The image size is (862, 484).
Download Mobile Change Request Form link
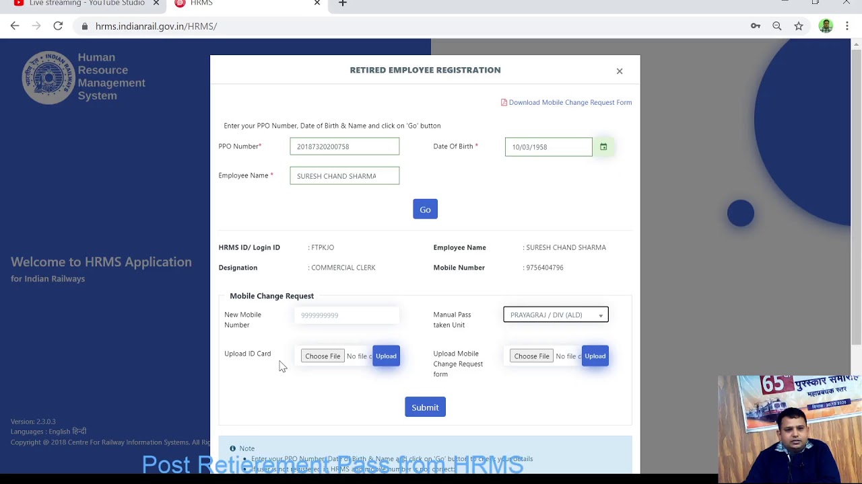tap(570, 103)
